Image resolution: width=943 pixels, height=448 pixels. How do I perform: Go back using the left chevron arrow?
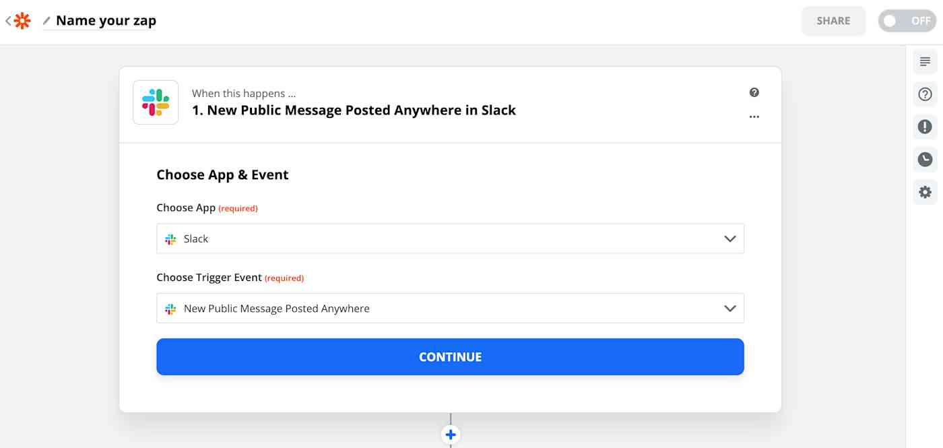pyautogui.click(x=7, y=21)
